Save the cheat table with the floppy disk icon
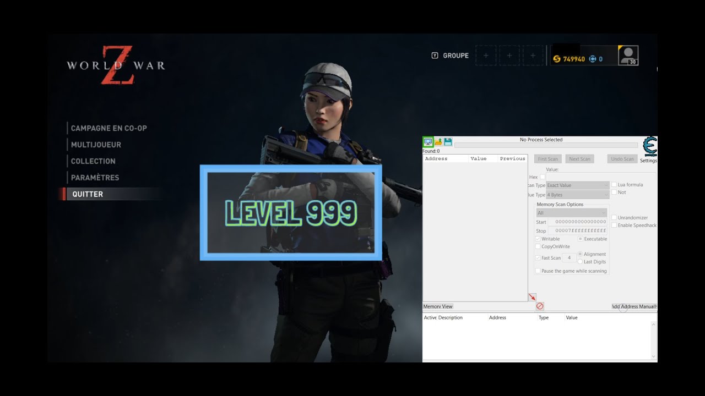This screenshot has height=396, width=705. [x=448, y=142]
